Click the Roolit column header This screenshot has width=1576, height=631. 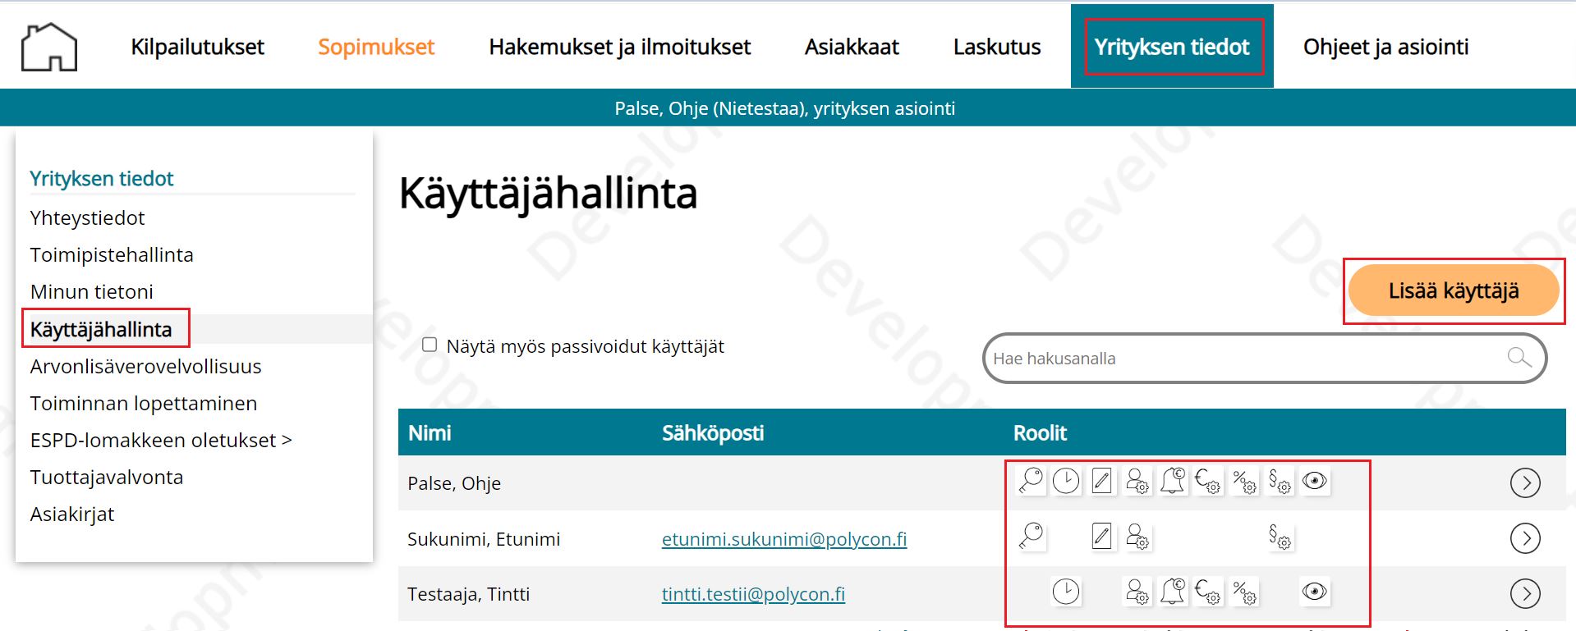coord(1040,432)
